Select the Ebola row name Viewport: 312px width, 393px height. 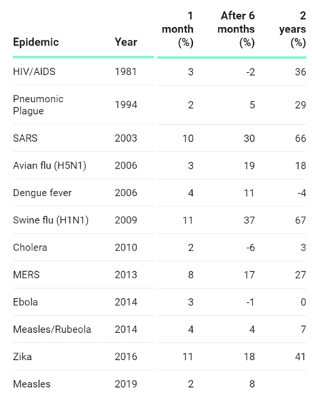[25, 302]
